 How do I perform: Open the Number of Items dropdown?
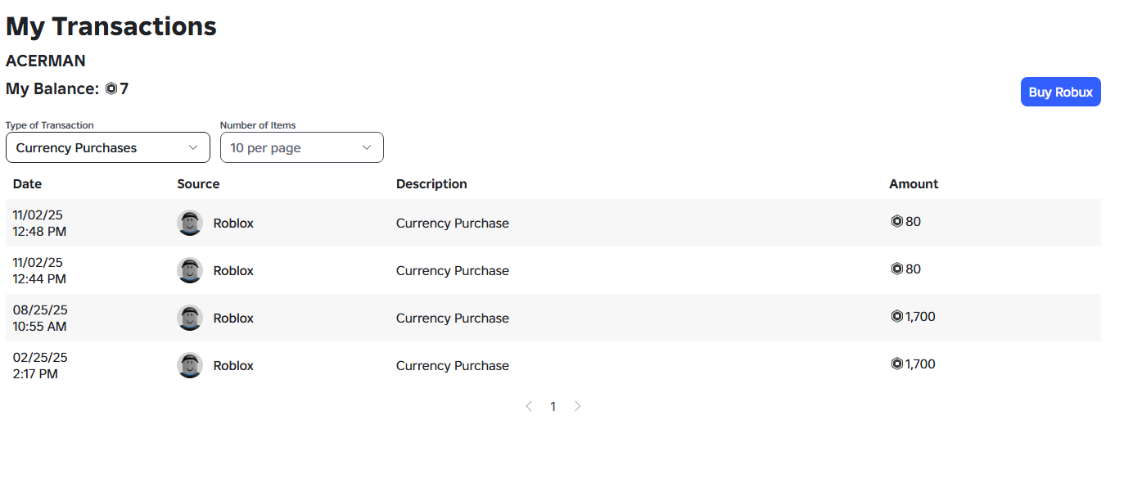point(301,147)
